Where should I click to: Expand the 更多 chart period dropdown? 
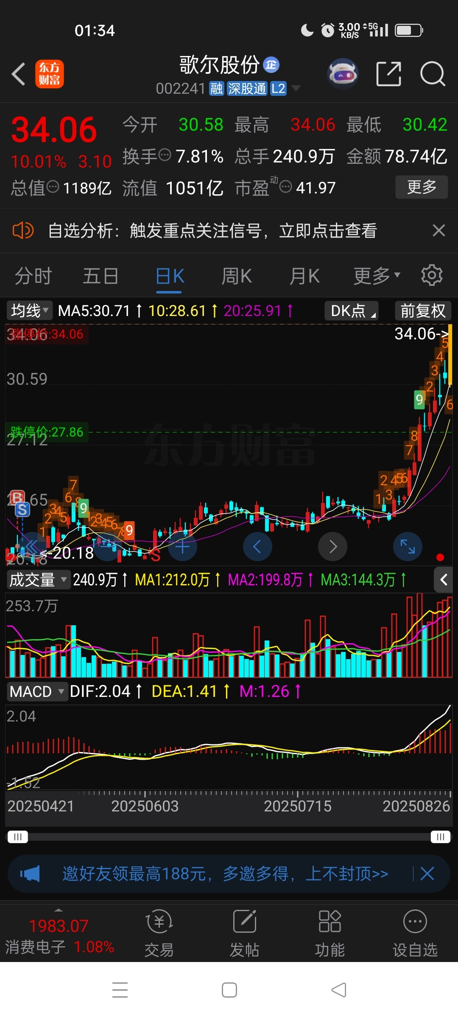(377, 276)
